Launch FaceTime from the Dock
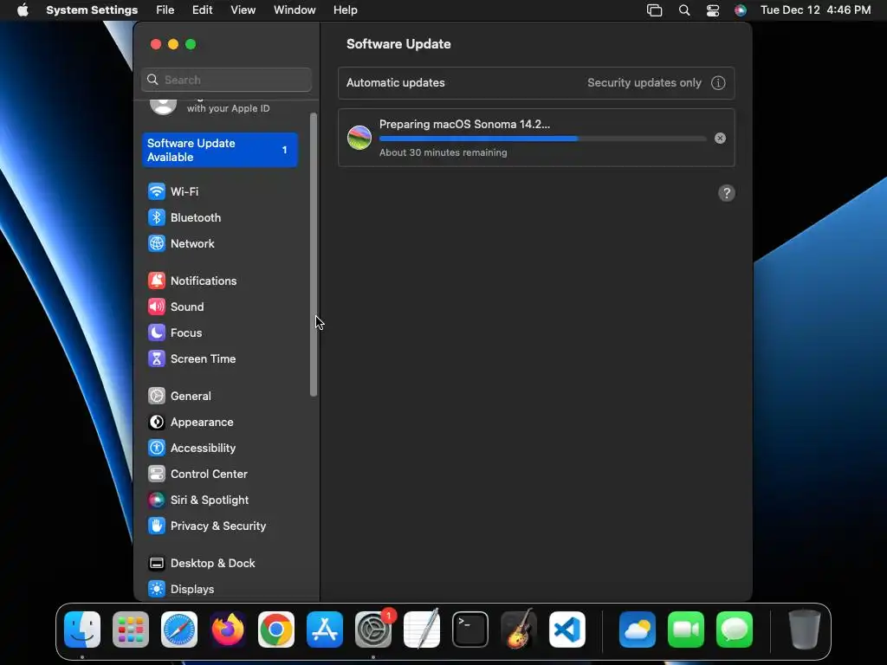This screenshot has height=665, width=887. click(686, 629)
